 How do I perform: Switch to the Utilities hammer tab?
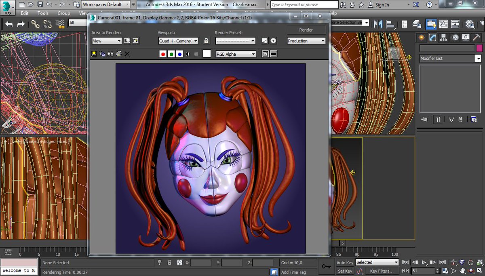[x=477, y=38]
